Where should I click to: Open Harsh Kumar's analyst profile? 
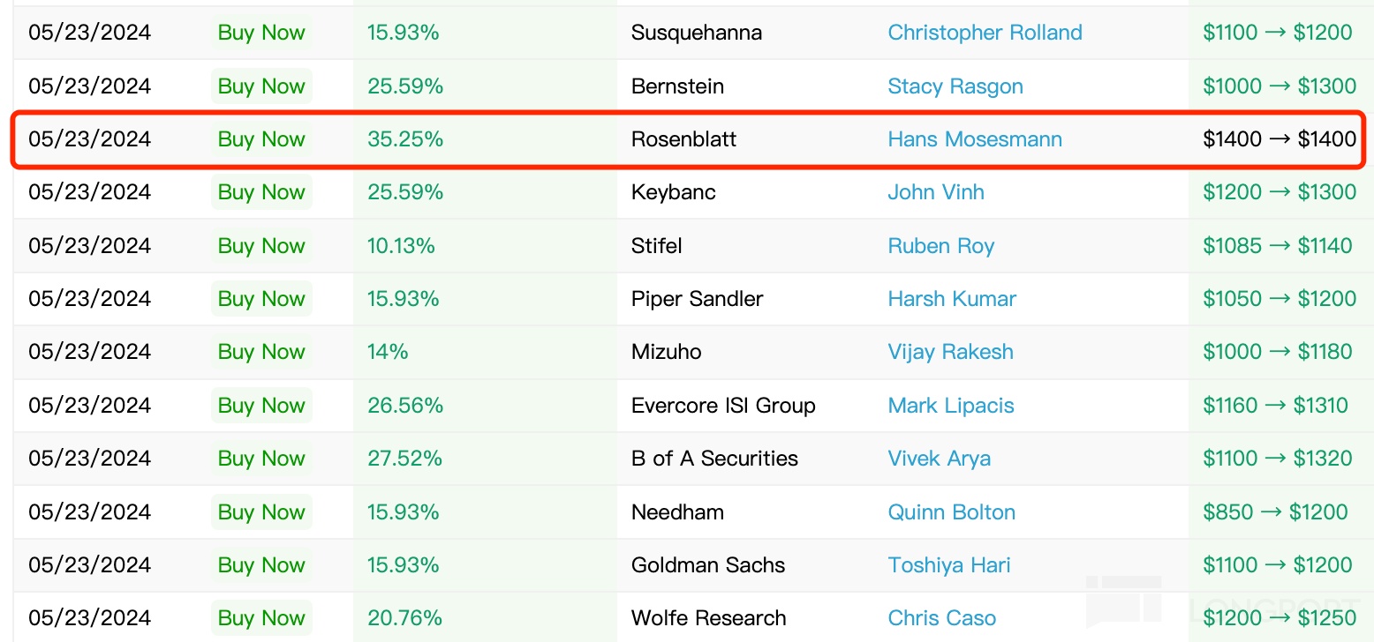tap(952, 299)
